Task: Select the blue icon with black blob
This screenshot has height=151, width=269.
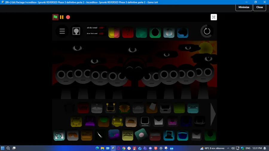Action: click(183, 32)
